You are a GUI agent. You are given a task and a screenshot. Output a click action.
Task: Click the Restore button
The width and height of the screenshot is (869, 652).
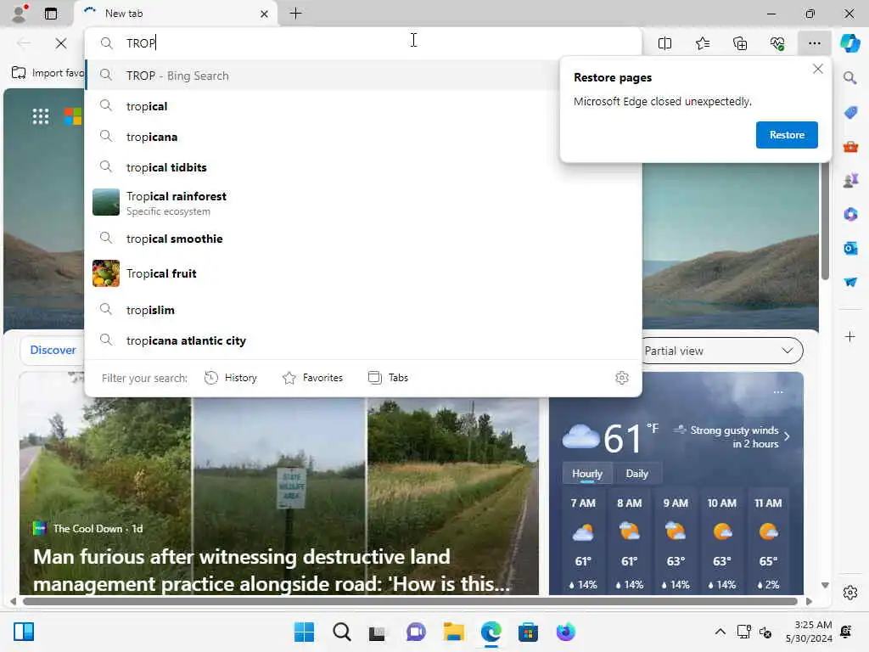(x=787, y=135)
